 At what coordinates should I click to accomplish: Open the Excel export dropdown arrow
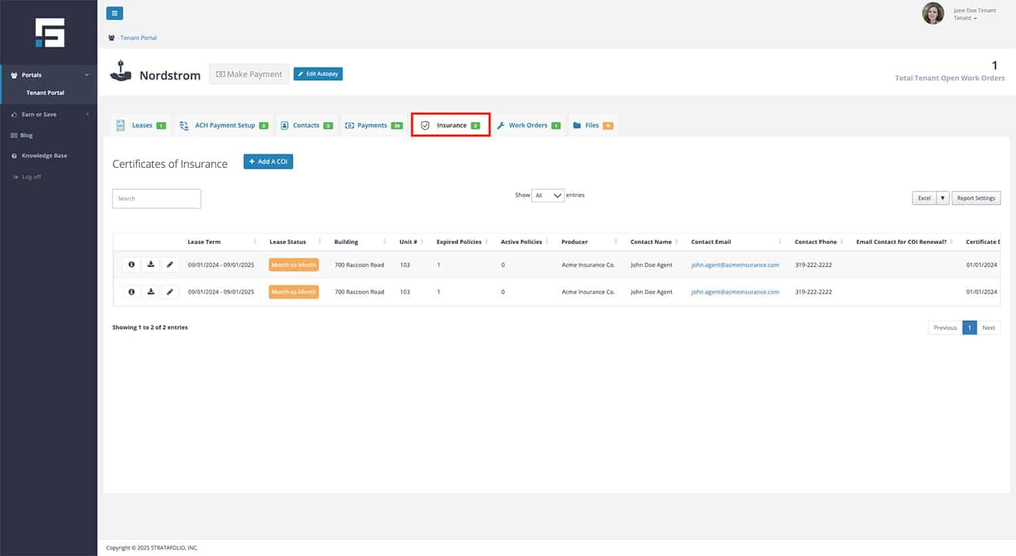coord(942,198)
